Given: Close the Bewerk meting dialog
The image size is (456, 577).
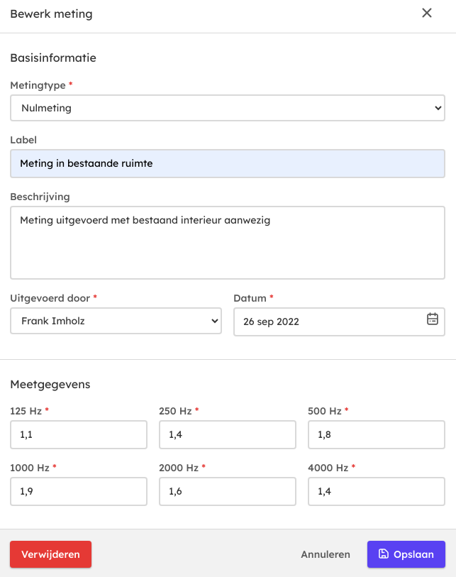Looking at the screenshot, I should (x=427, y=13).
